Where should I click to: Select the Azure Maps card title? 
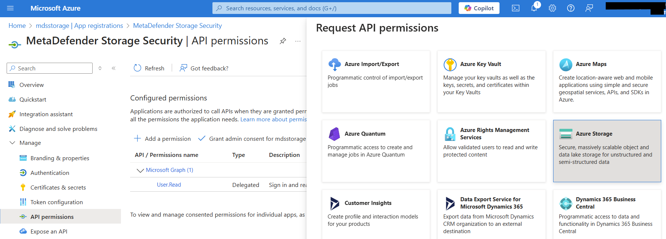[591, 64]
